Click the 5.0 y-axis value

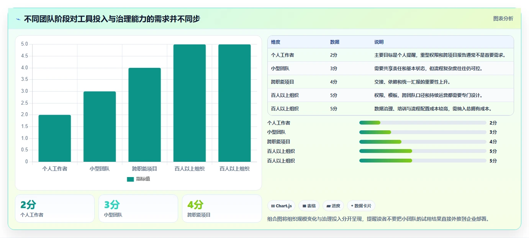[x=25, y=44]
